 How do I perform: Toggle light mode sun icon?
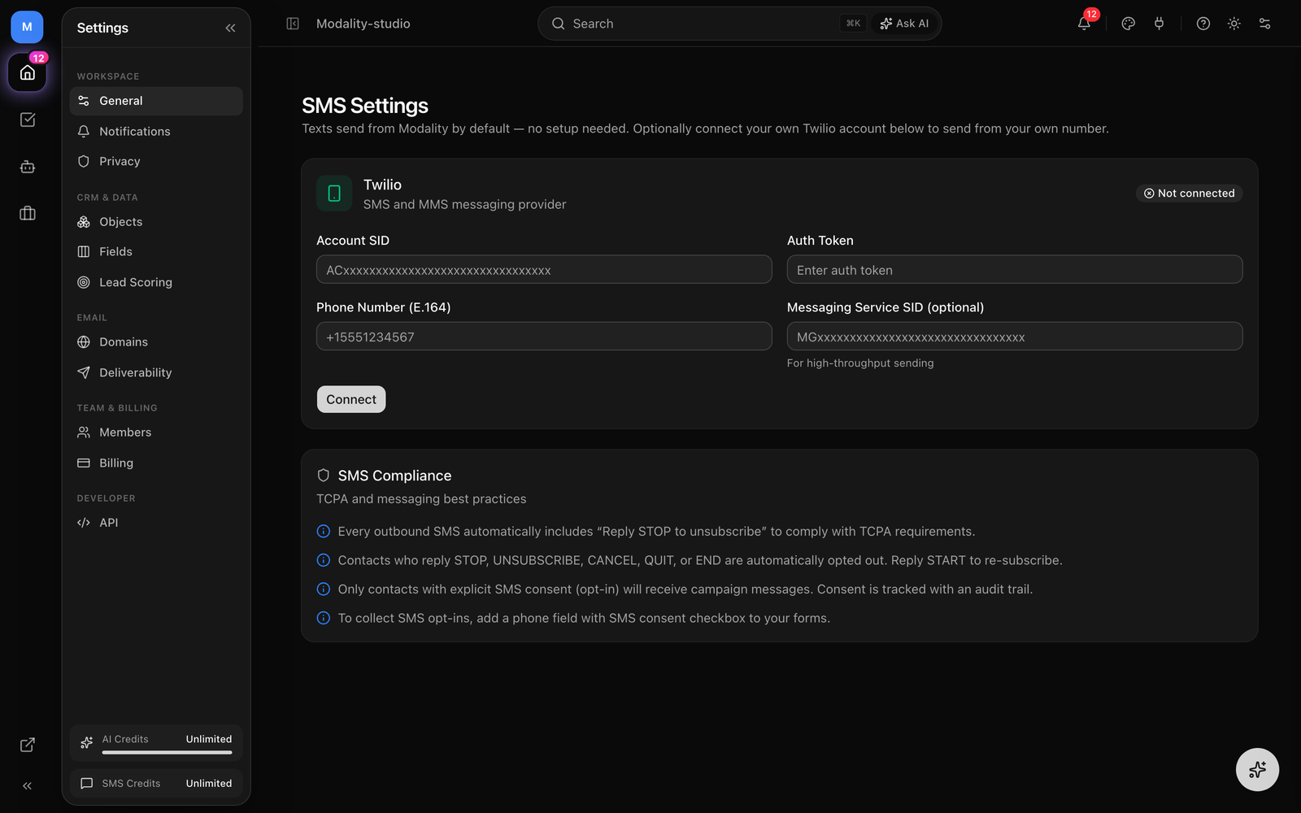(1234, 24)
